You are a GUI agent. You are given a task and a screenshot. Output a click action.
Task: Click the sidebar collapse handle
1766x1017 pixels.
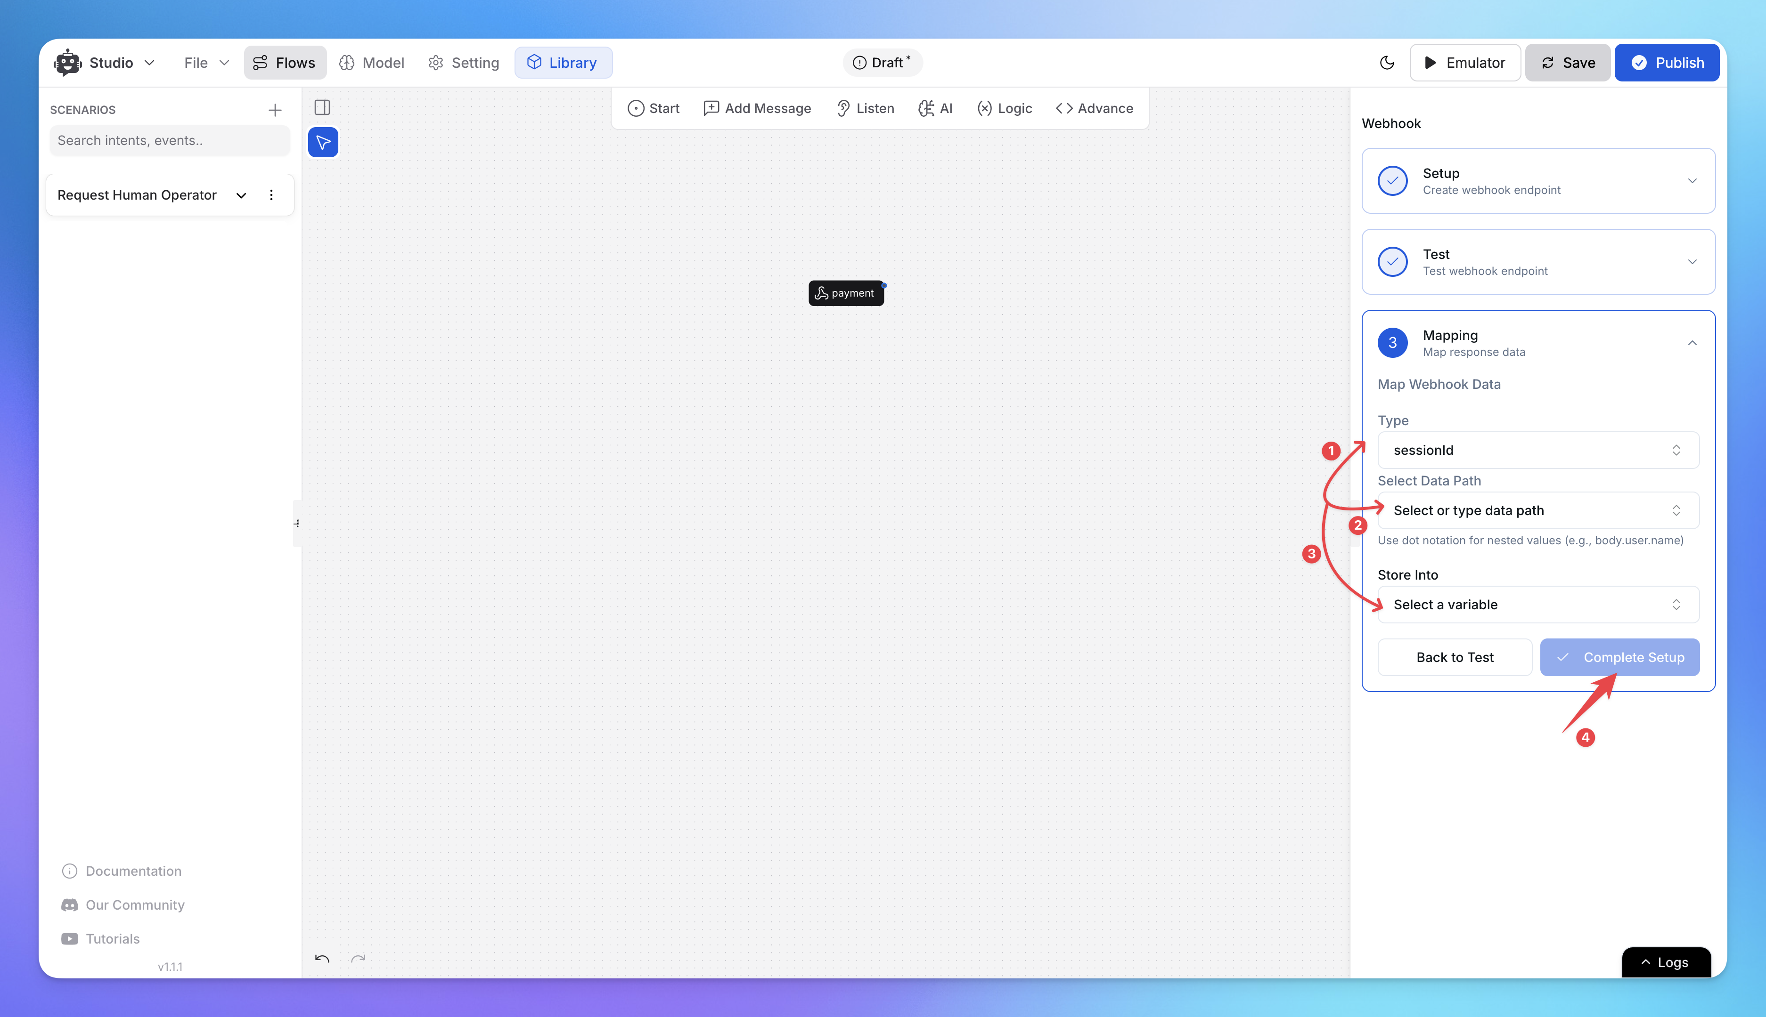[297, 523]
